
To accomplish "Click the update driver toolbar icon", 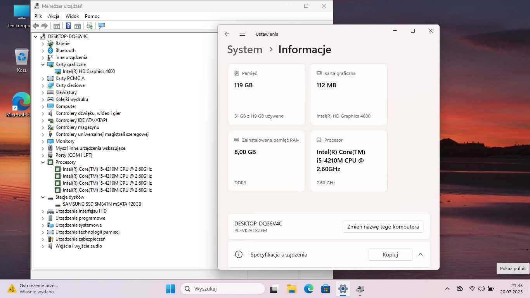I will (90, 26).
